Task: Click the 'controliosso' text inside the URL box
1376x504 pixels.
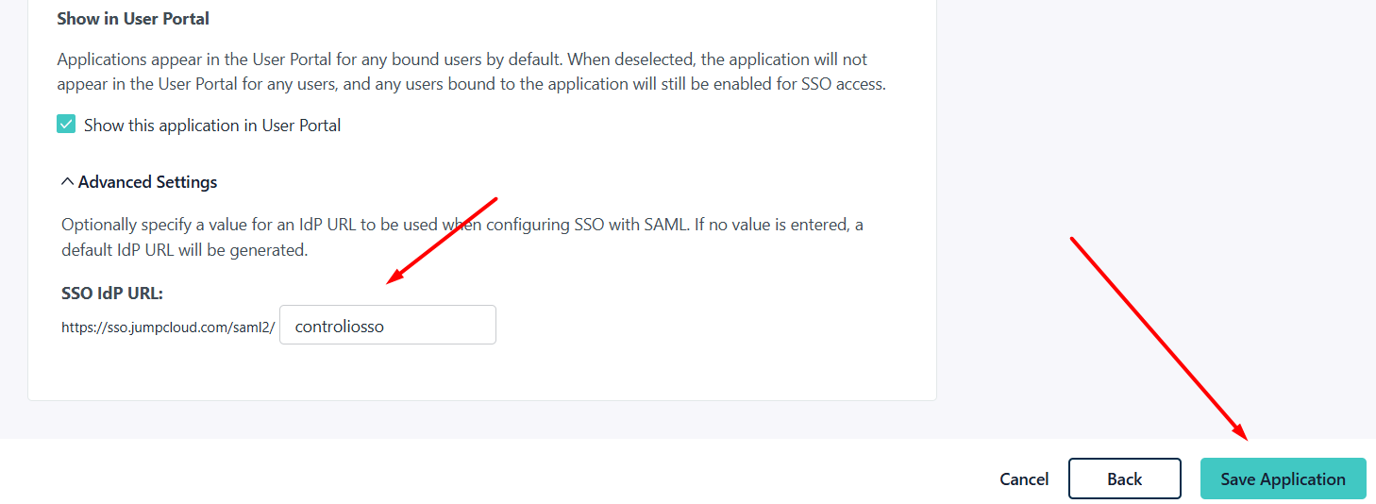Action: 339,327
